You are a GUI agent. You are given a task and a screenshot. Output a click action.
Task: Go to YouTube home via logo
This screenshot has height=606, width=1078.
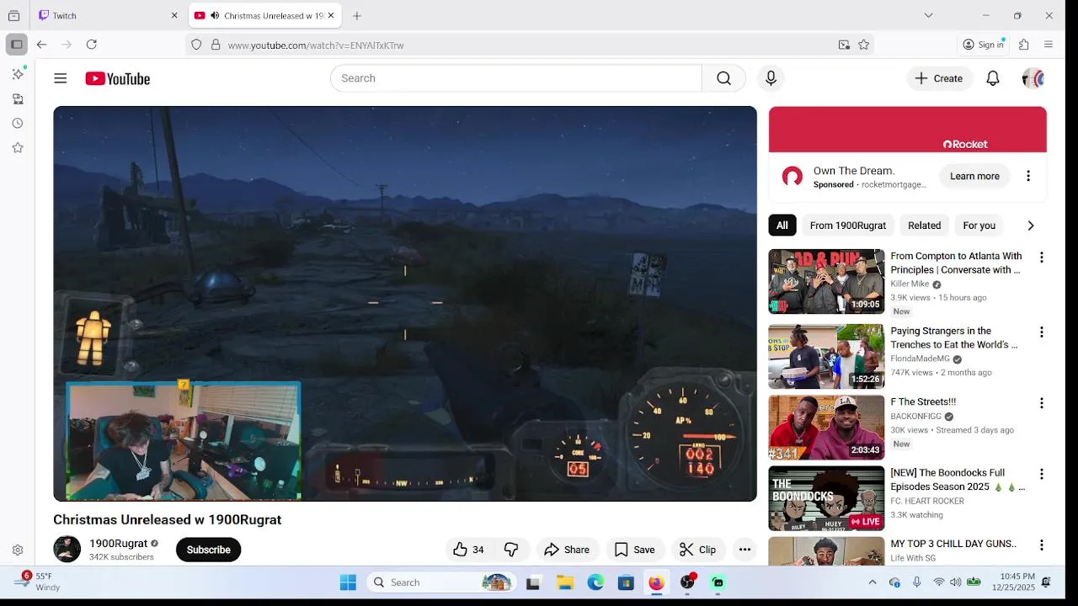(117, 78)
